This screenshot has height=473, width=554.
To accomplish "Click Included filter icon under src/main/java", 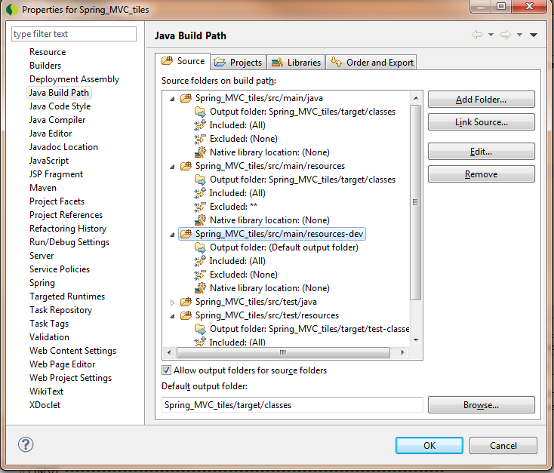I will tap(200, 125).
